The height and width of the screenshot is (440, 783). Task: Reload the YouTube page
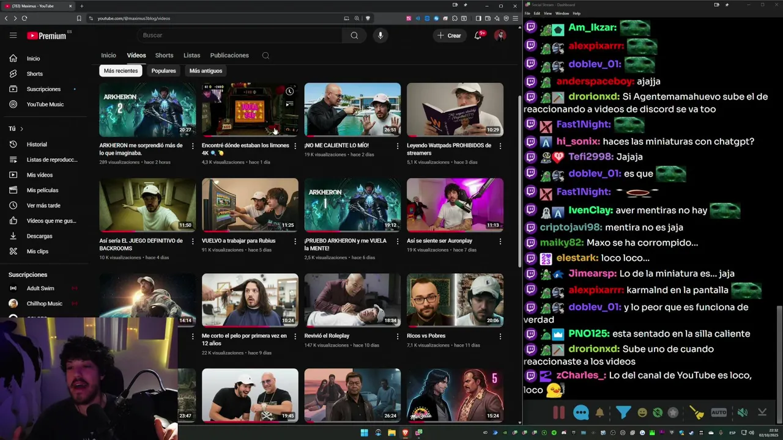[x=24, y=18]
